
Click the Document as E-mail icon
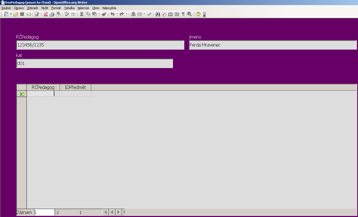(x=28, y=14)
